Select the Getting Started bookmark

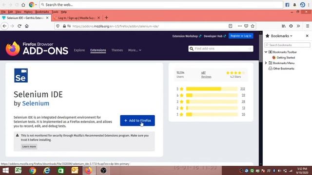[x=284, y=57]
